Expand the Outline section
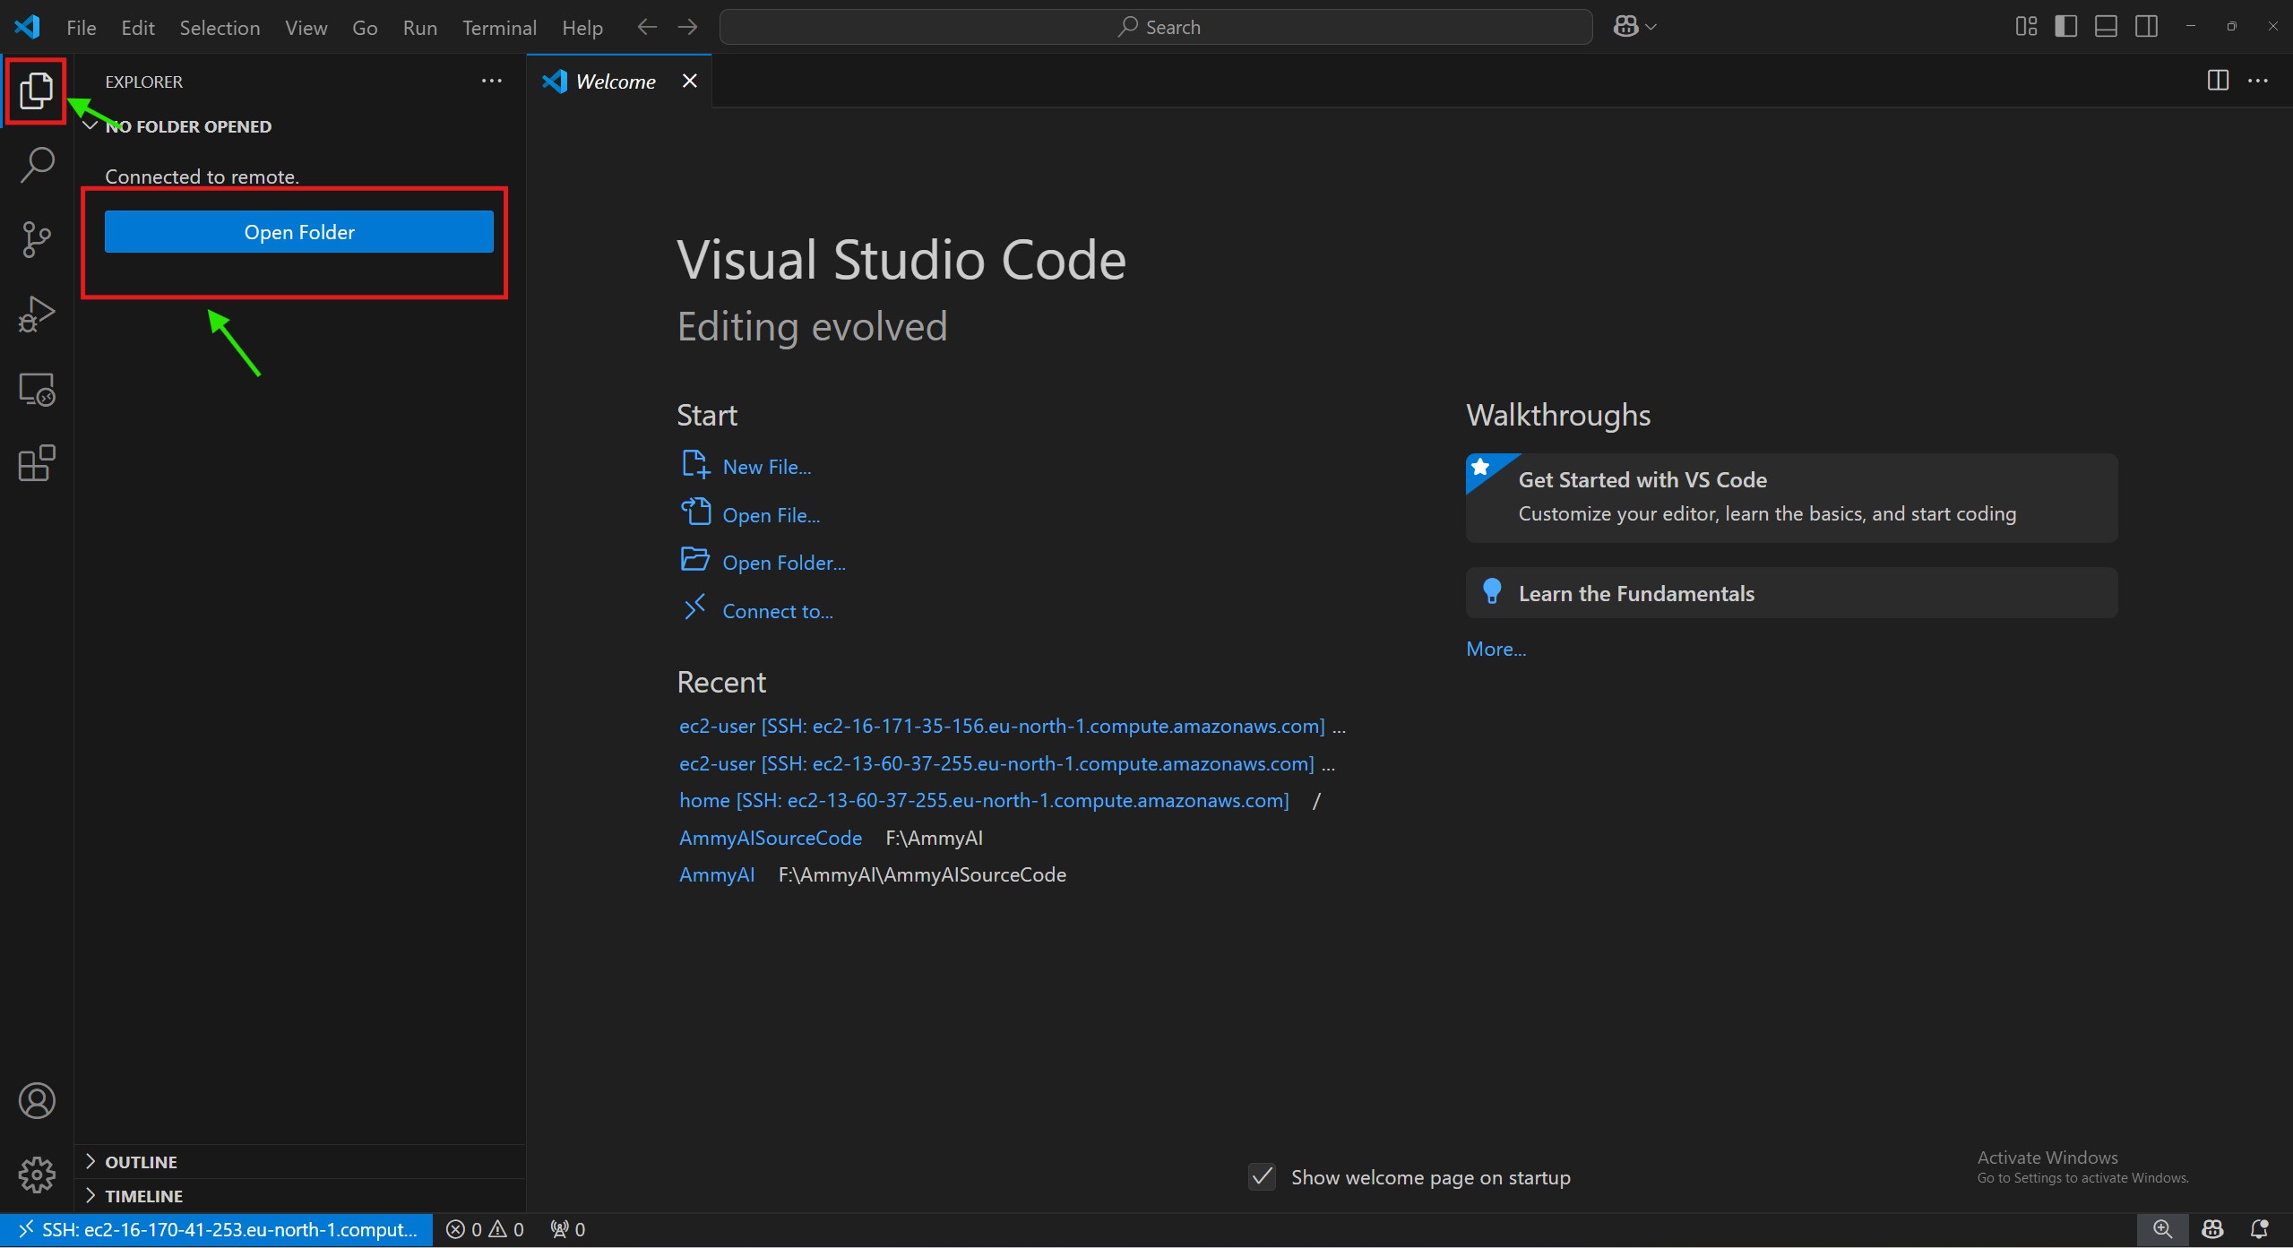The image size is (2293, 1248). (x=141, y=1162)
